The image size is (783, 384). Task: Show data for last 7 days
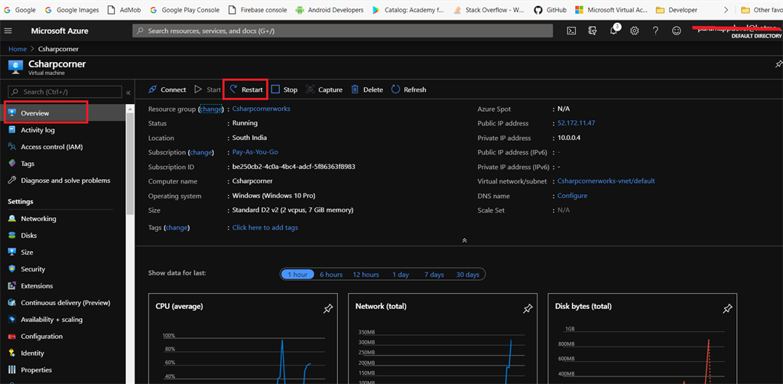[434, 275]
